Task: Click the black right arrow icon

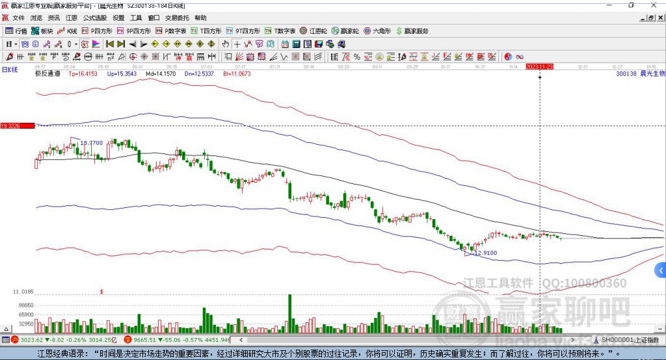Action: coord(144,44)
